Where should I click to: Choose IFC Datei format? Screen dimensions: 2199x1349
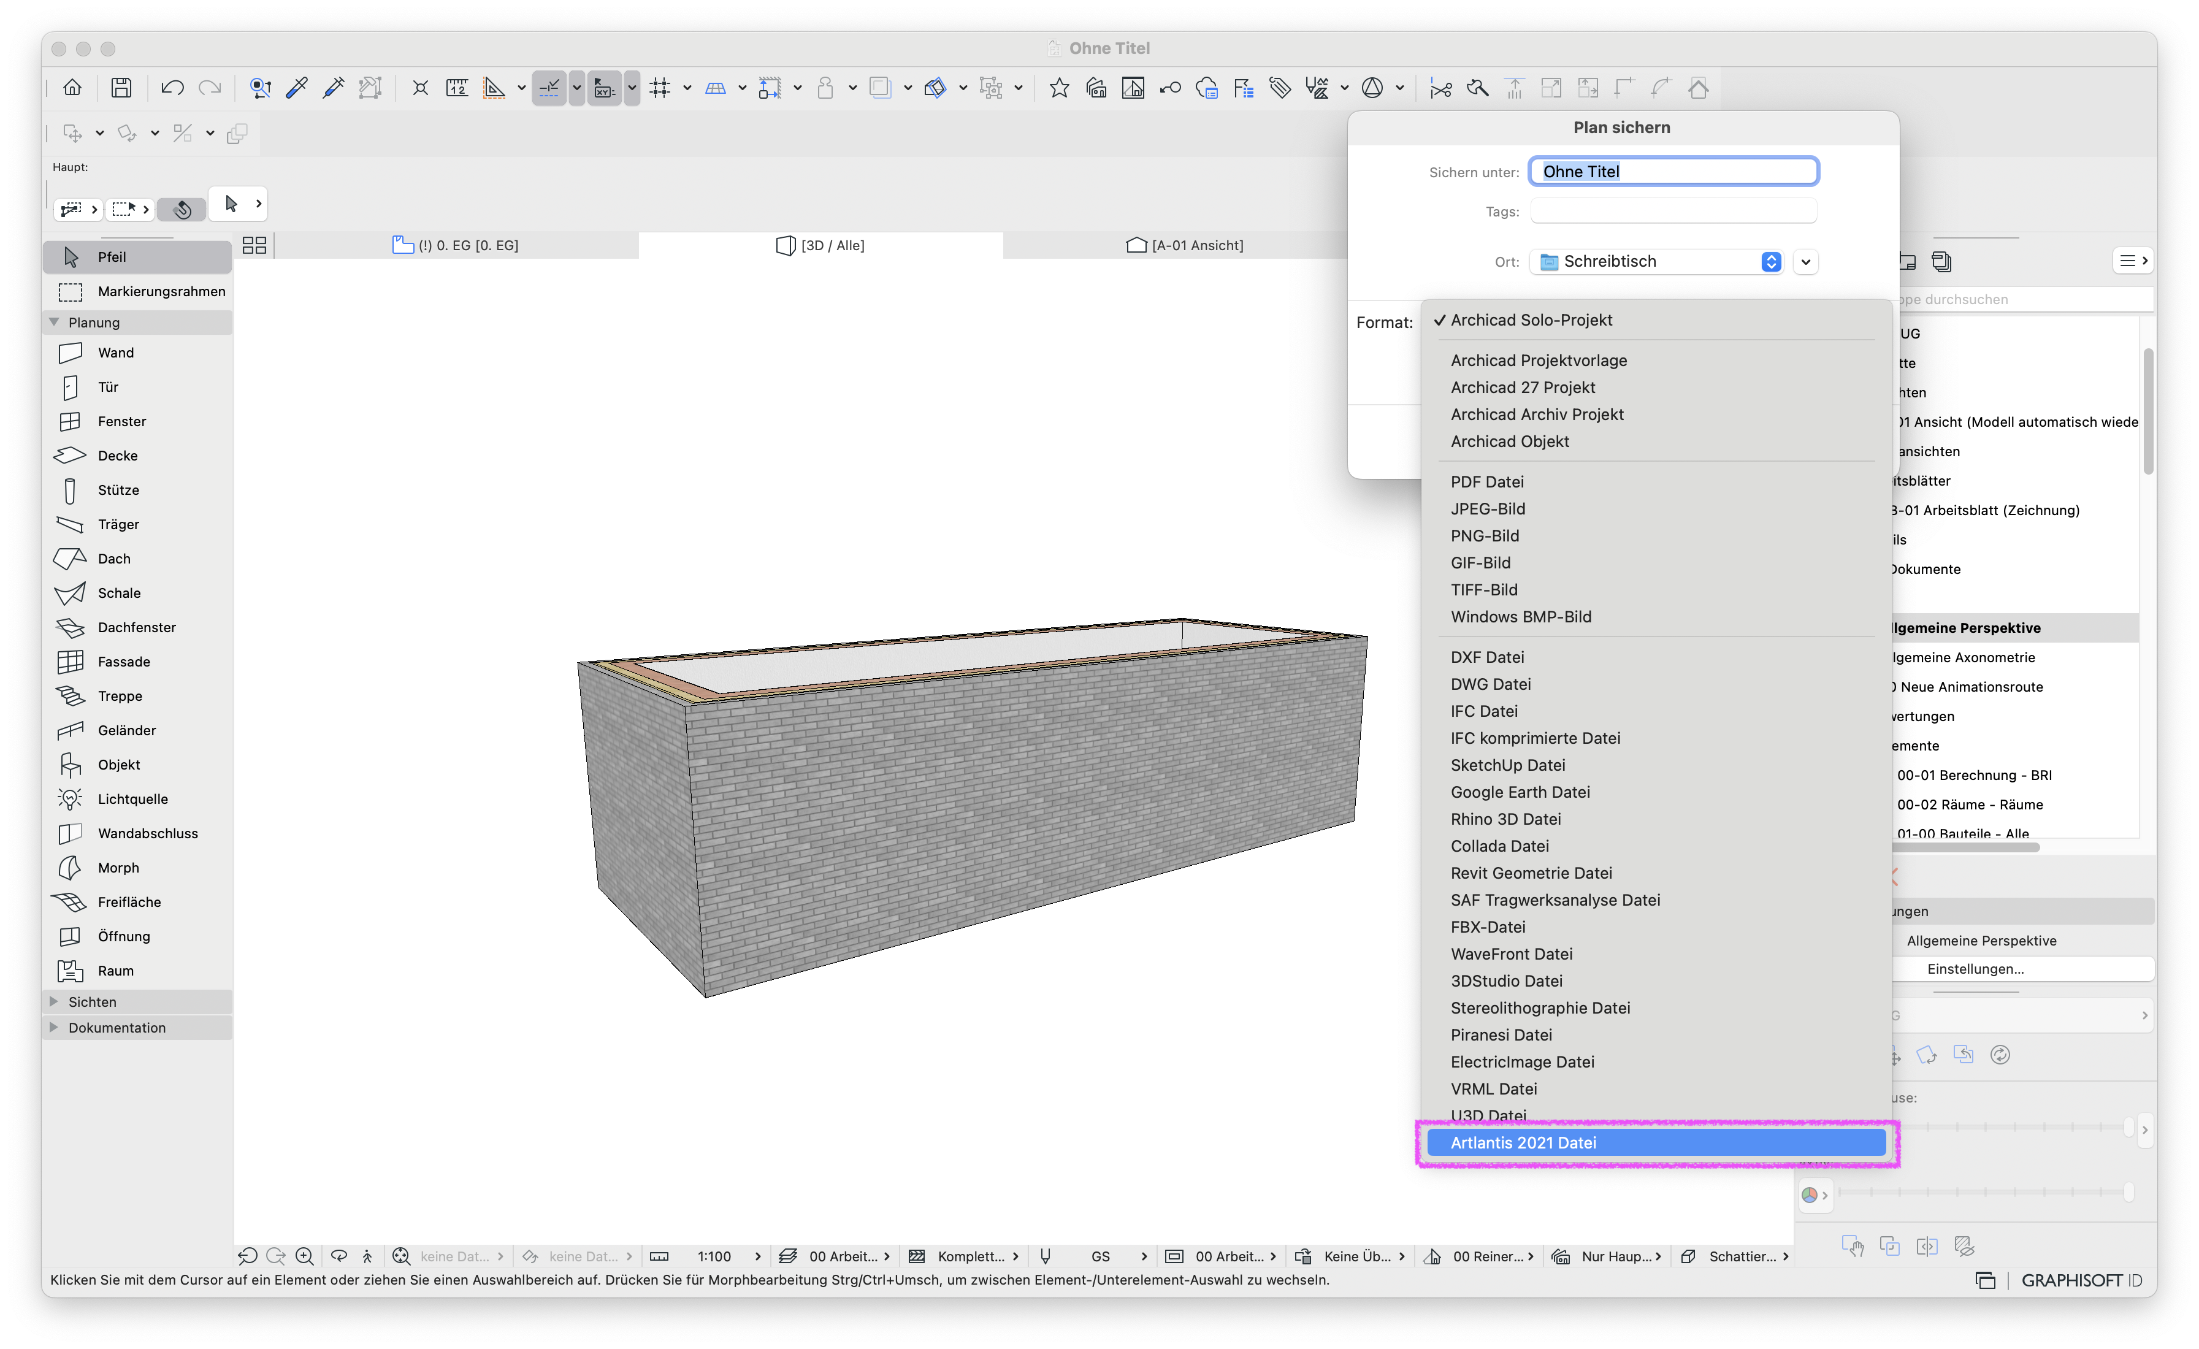click(1656, 711)
